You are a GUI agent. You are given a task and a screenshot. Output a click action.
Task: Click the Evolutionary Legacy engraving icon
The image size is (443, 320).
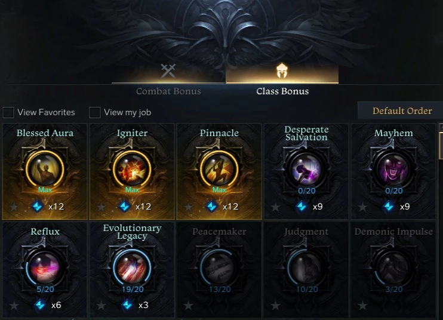132,268
